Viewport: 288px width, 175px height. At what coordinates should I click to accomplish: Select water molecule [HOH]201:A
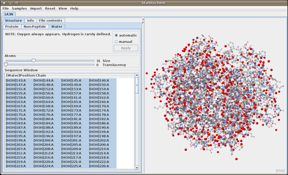(x=71, y=140)
